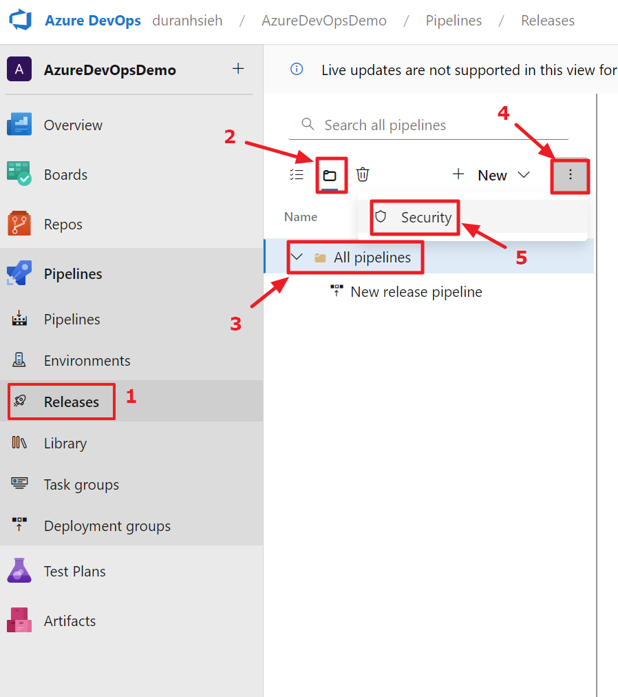Image resolution: width=618 pixels, height=697 pixels.
Task: Open the Overview hub icon
Action: (x=19, y=124)
